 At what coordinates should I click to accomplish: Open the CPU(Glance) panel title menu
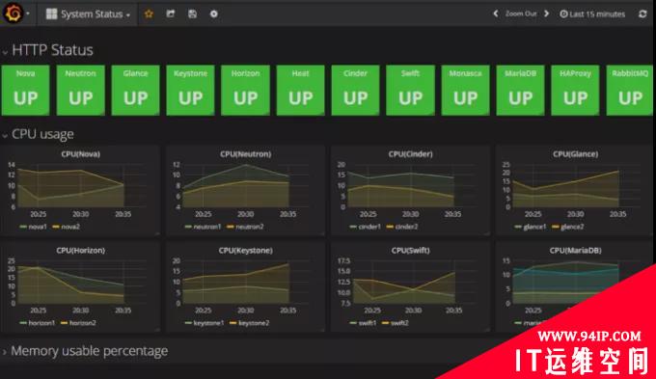[575, 154]
